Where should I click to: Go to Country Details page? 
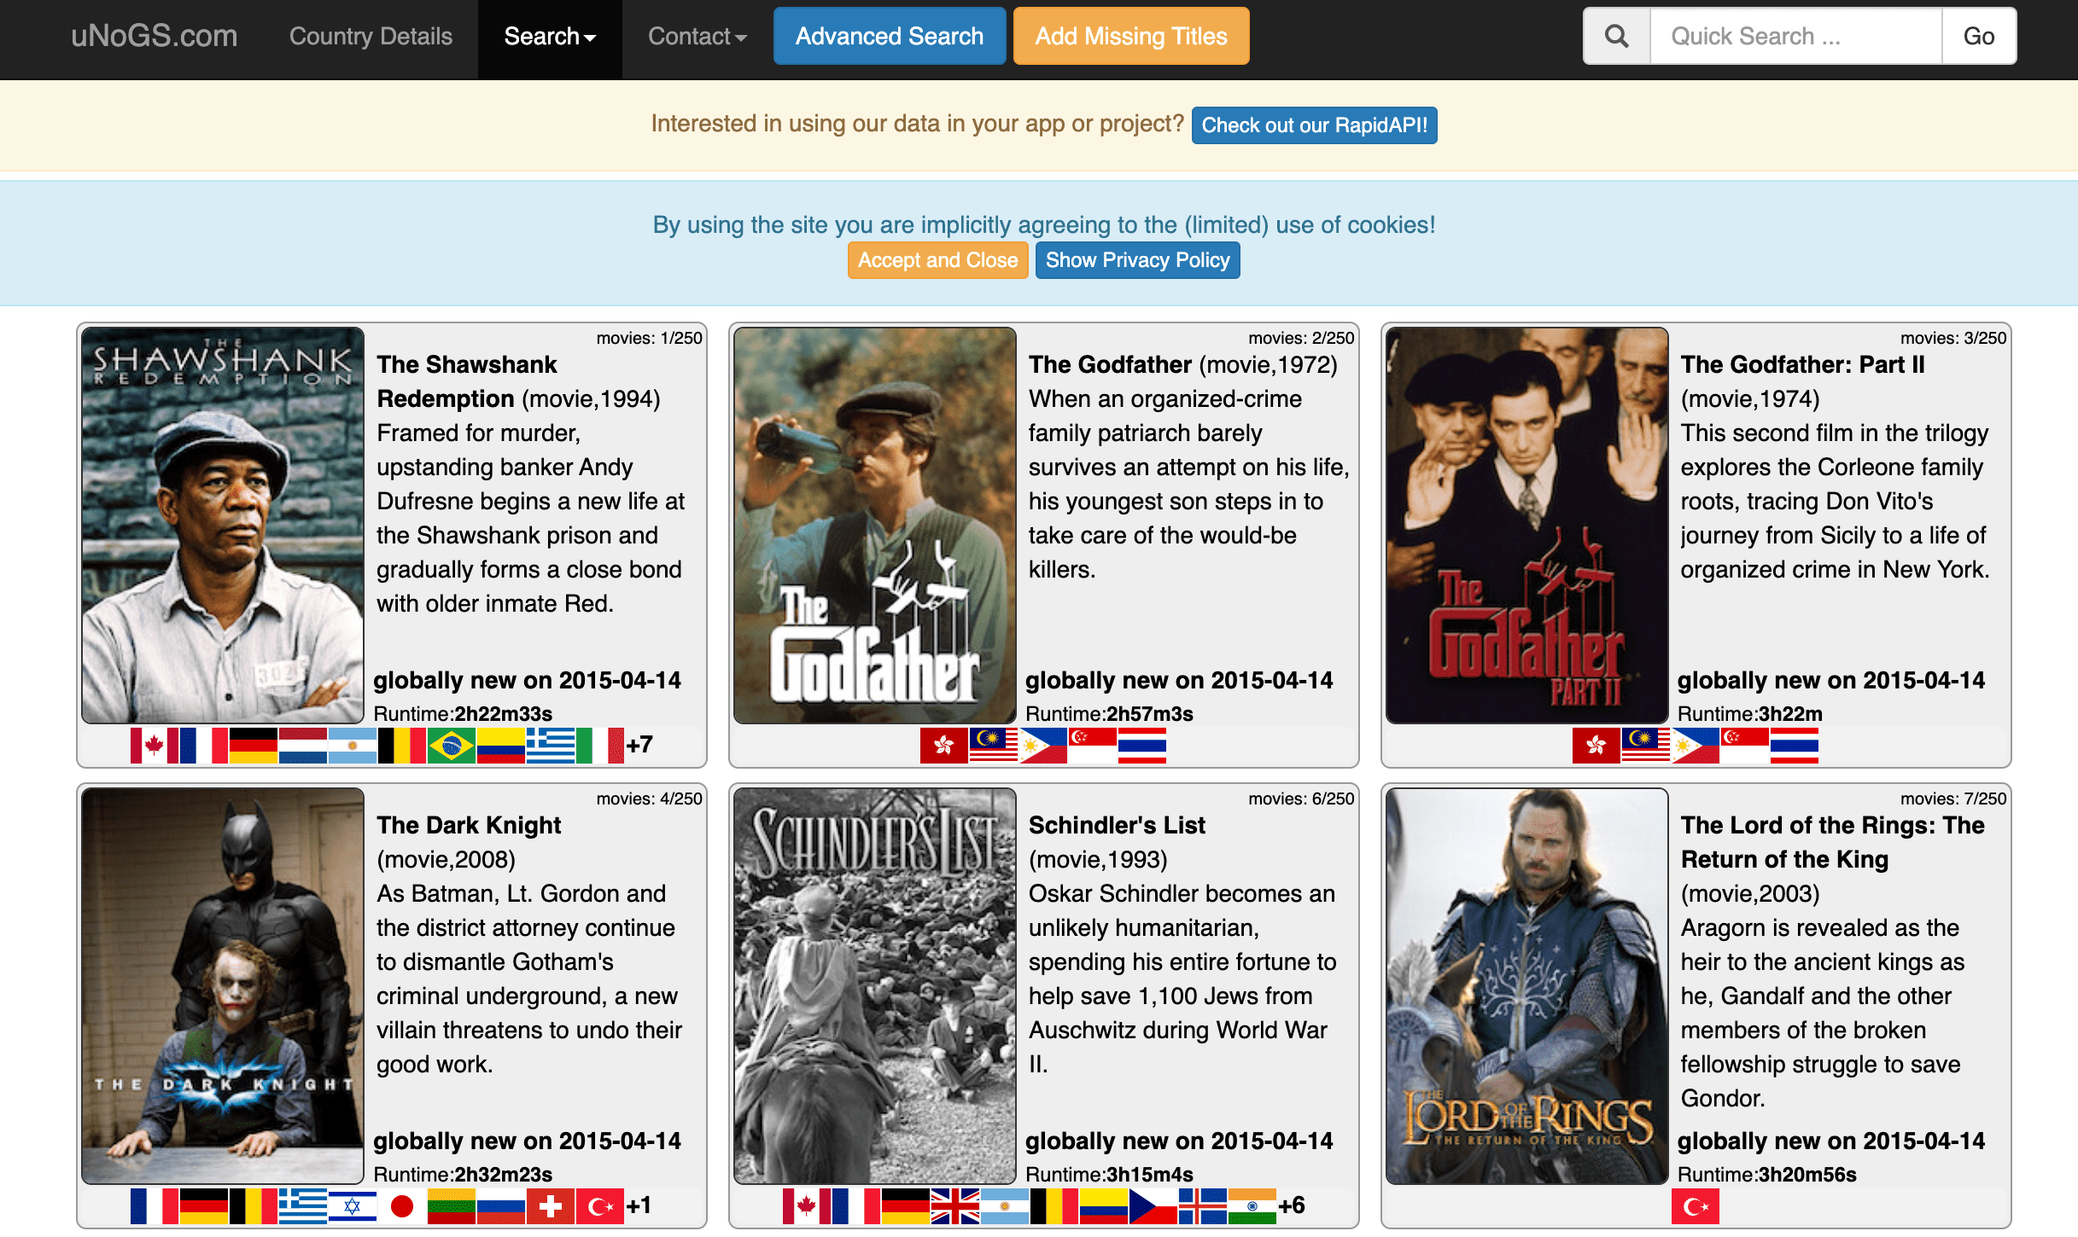(x=371, y=37)
